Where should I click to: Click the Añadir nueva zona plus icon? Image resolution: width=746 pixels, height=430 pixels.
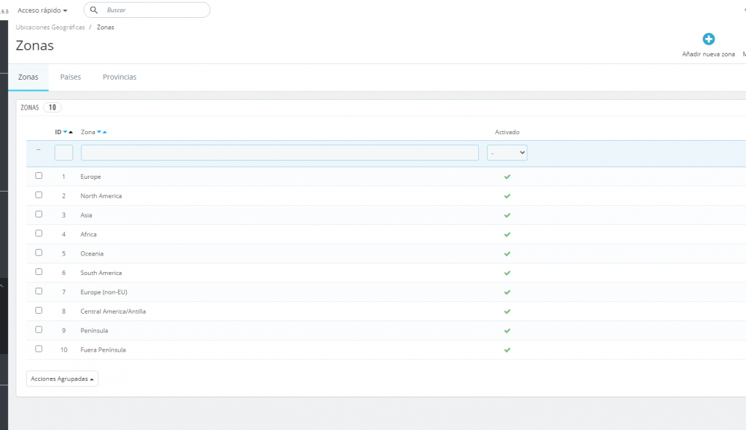click(708, 38)
